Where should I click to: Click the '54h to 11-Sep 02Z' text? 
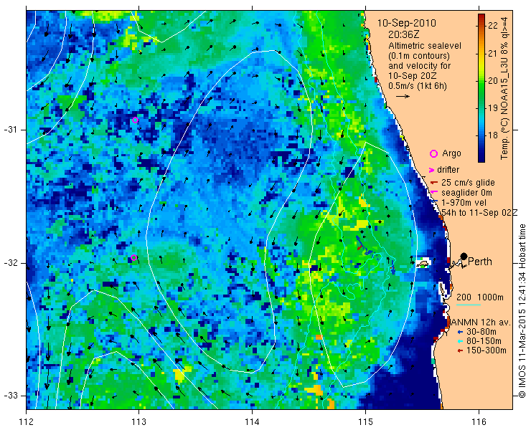click(x=479, y=212)
